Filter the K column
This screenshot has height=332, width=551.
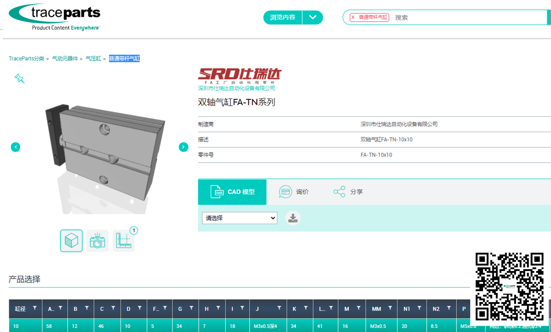point(306,308)
